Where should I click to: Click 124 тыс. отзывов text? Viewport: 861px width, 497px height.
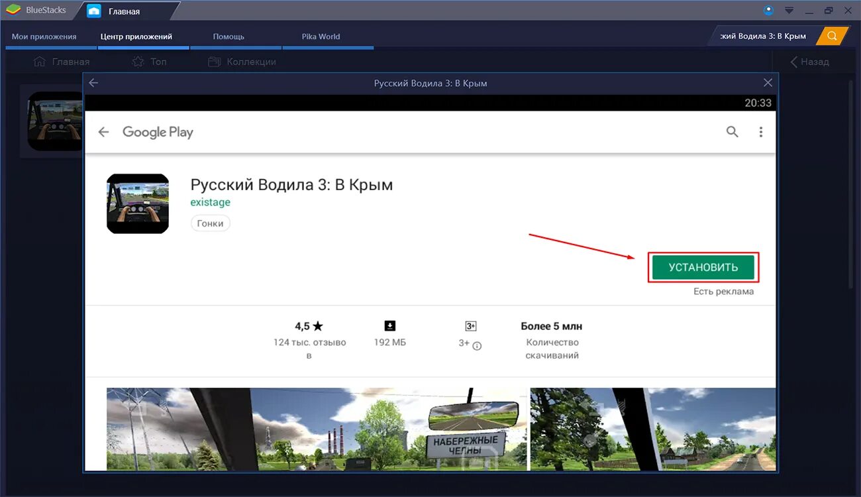[309, 349]
